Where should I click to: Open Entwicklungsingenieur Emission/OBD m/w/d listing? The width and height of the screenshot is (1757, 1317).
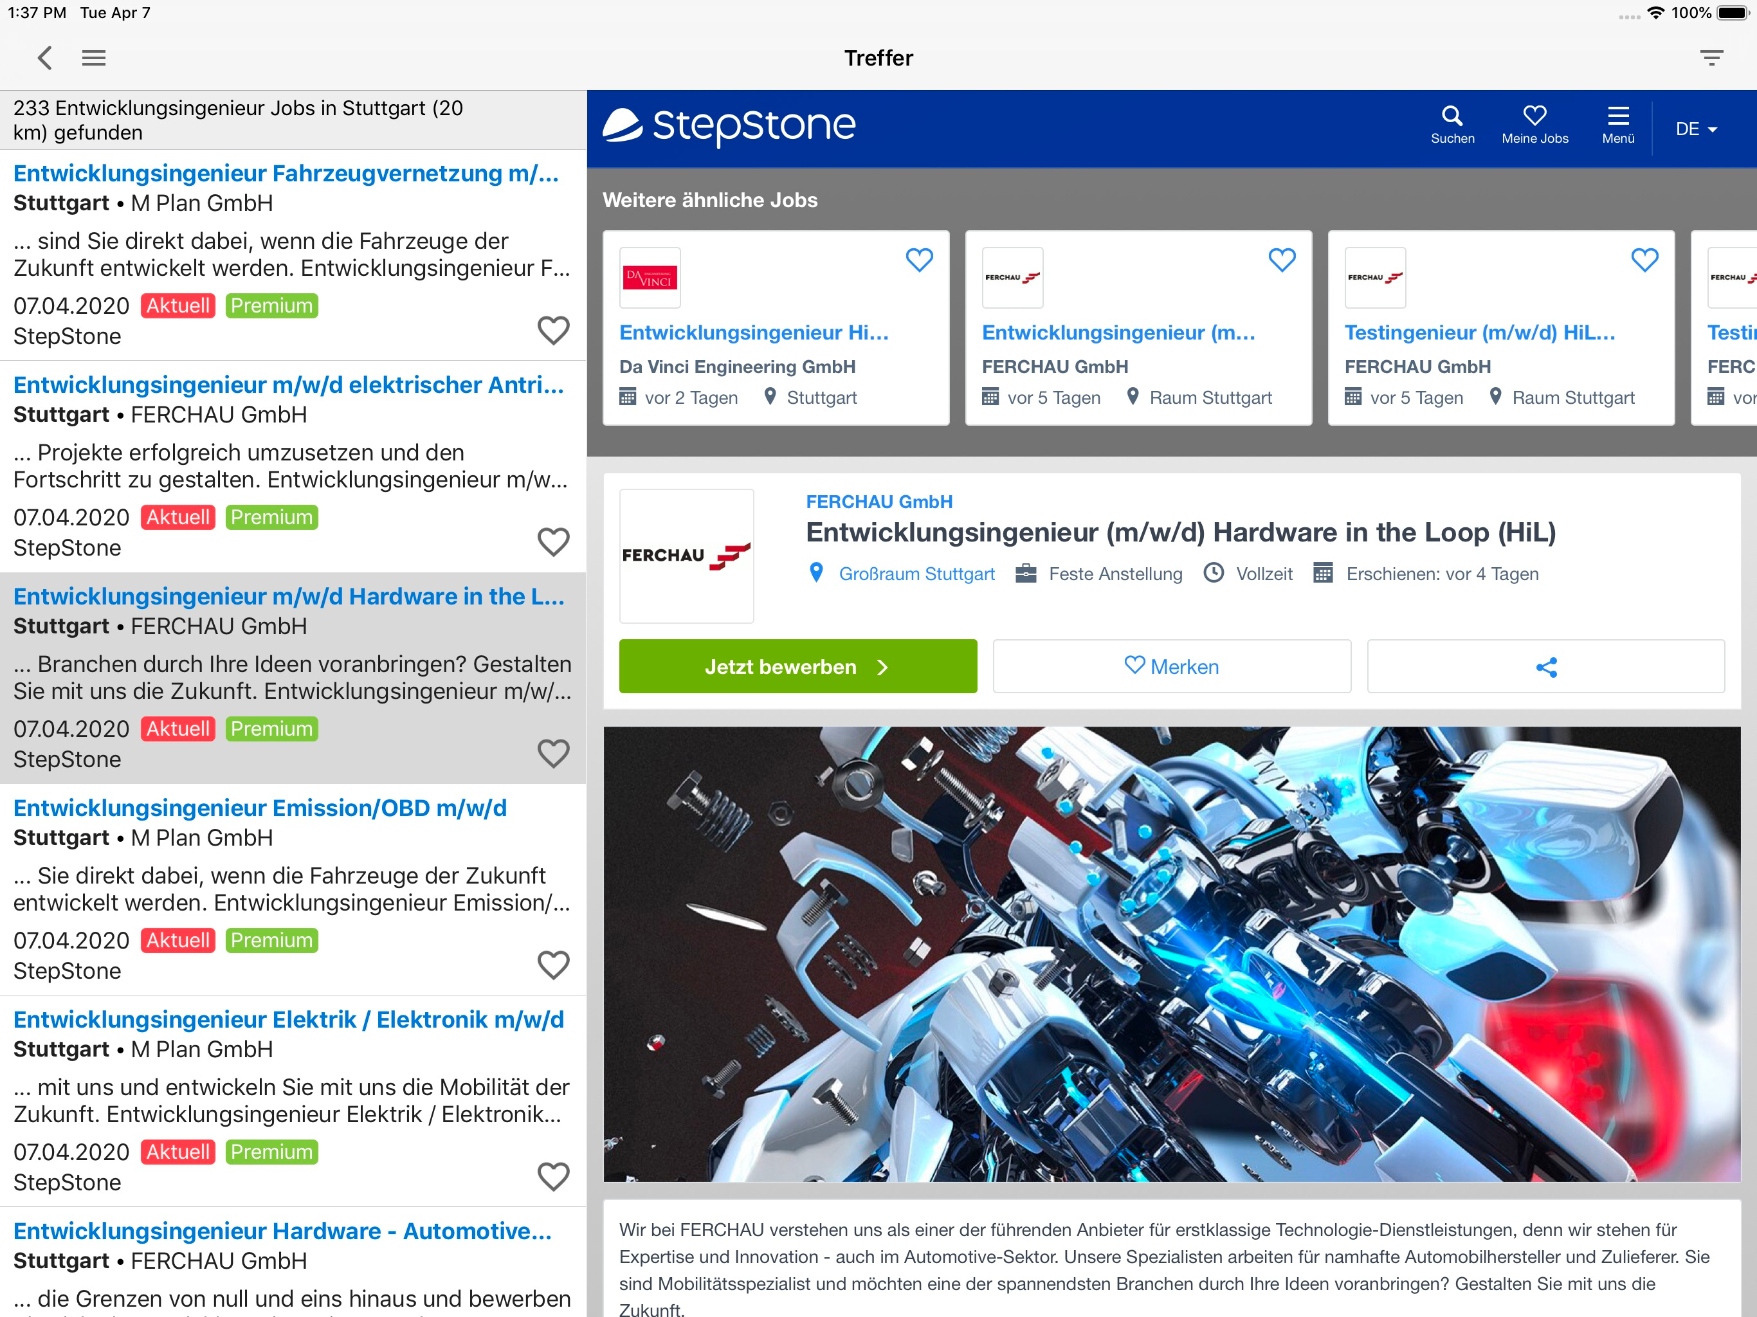click(x=260, y=808)
